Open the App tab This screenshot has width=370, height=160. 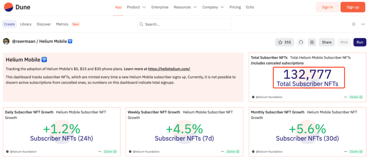[x=118, y=7]
